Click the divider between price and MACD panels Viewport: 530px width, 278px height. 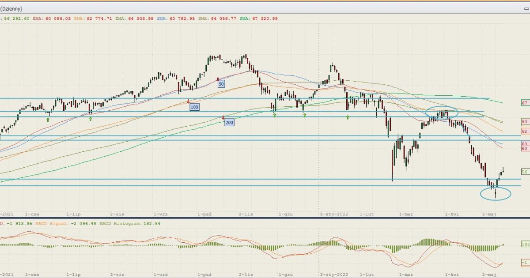coord(265,218)
